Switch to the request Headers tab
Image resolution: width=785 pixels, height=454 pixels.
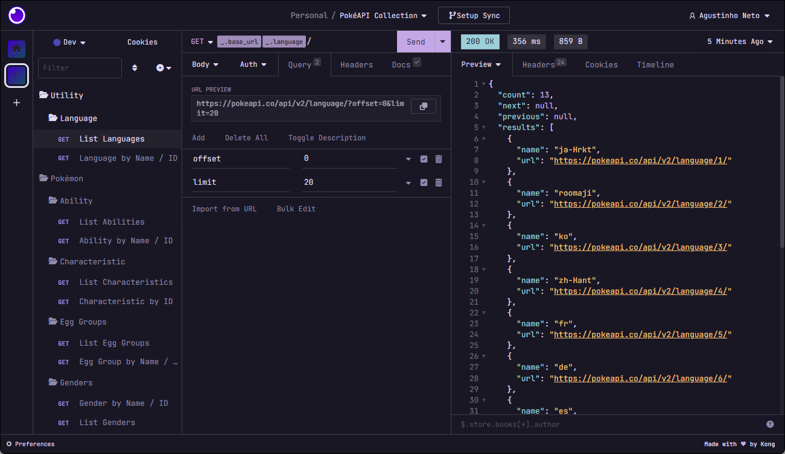[x=357, y=64]
